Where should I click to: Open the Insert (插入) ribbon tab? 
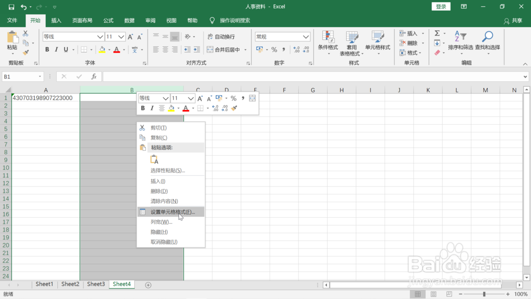point(56,20)
